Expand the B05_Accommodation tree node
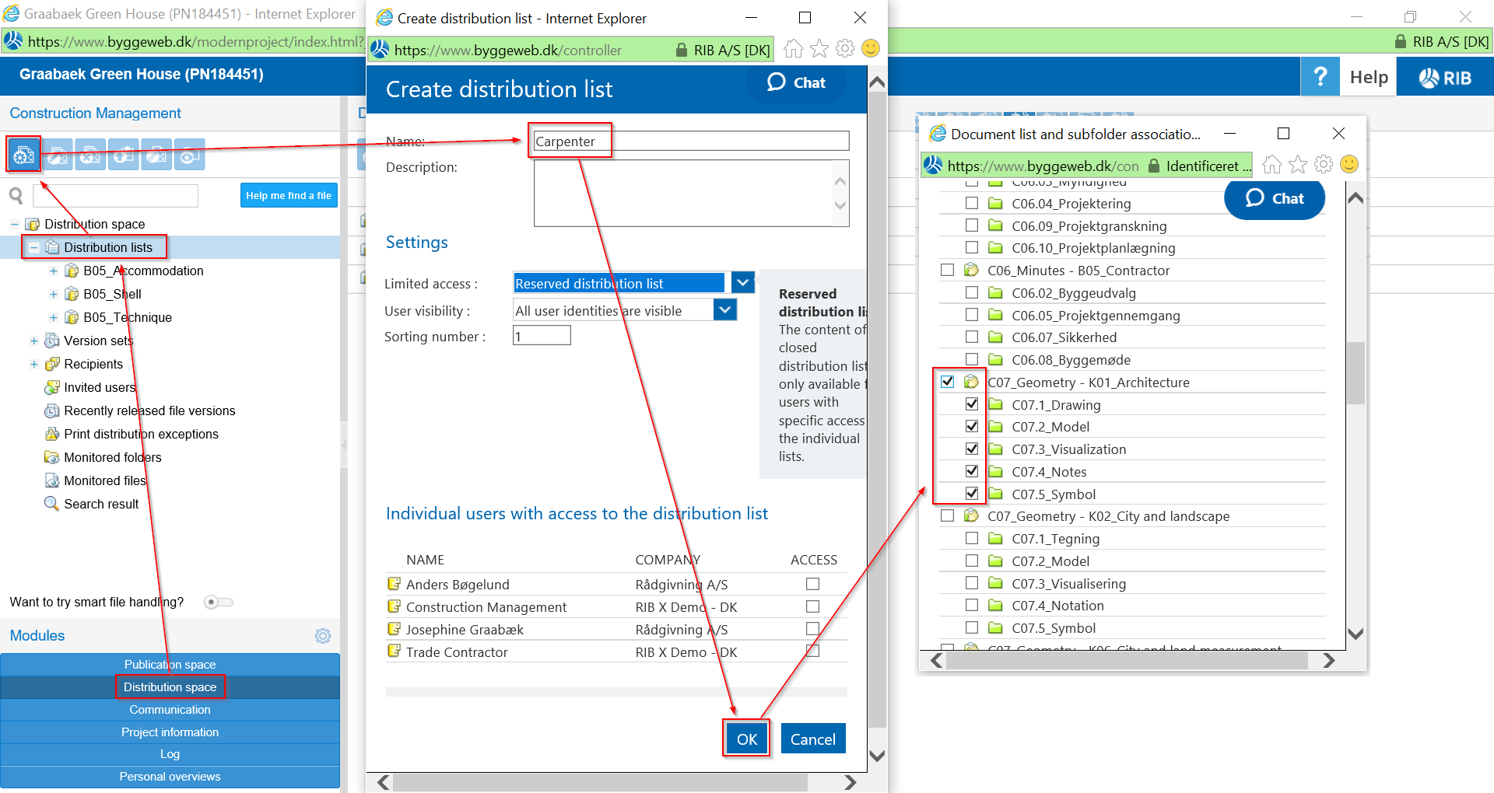This screenshot has height=793, width=1494. (x=53, y=271)
